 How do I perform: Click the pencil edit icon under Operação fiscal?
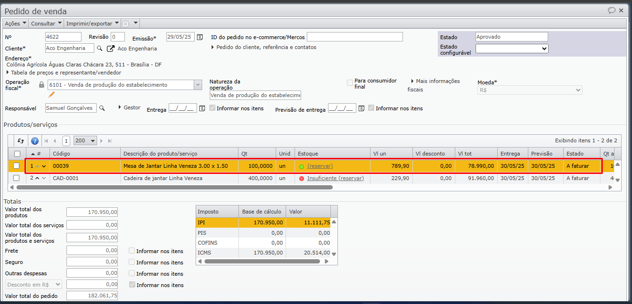[52, 95]
